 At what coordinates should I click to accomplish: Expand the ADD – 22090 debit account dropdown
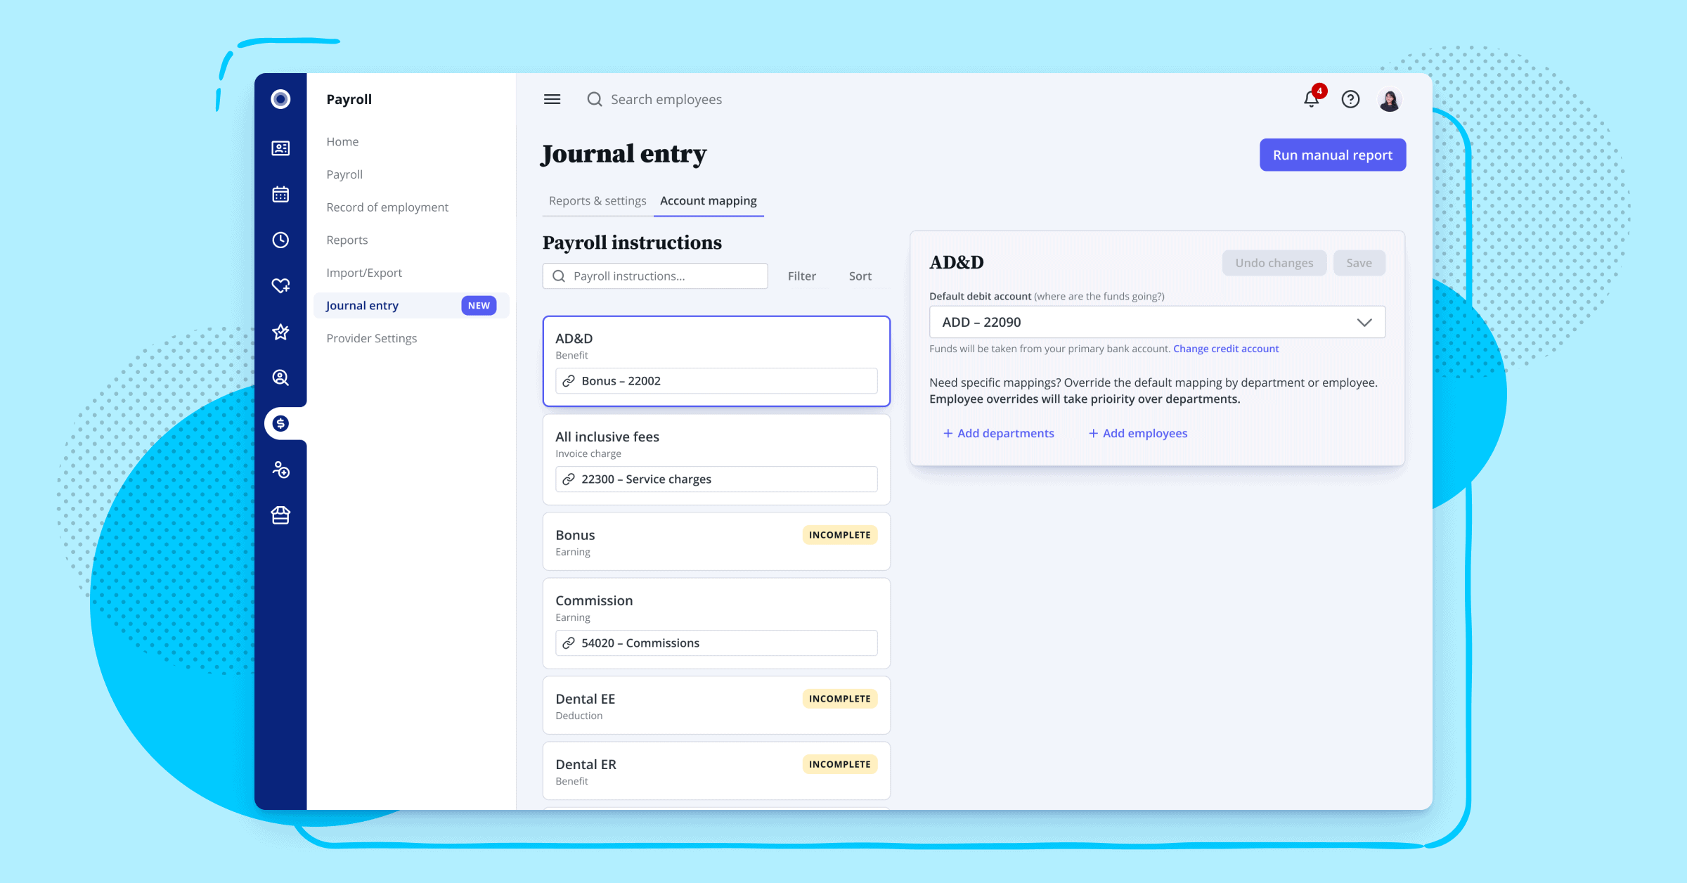pos(1364,323)
